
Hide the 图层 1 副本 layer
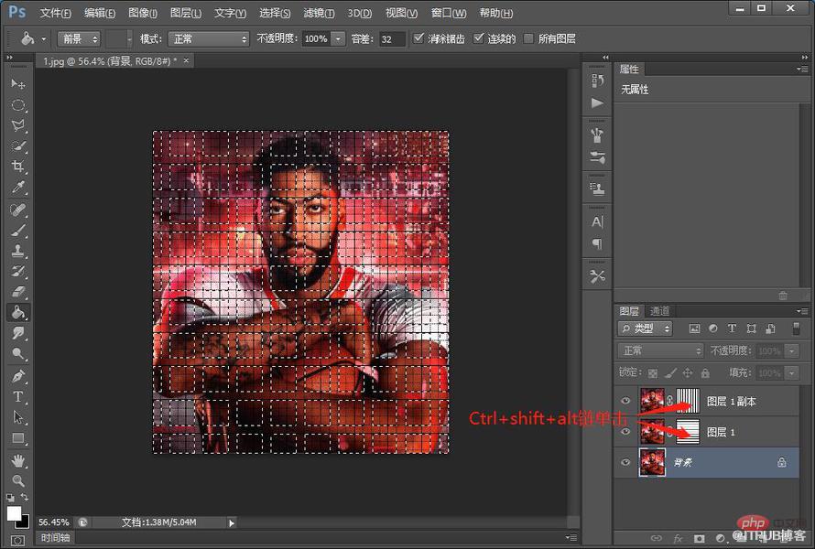coord(625,401)
